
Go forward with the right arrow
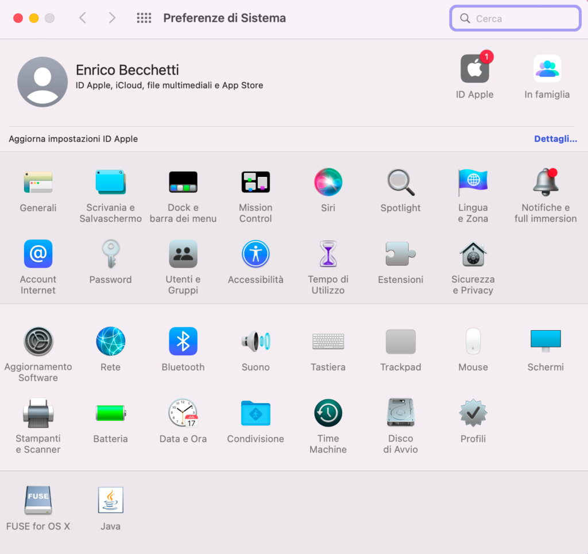(x=112, y=18)
